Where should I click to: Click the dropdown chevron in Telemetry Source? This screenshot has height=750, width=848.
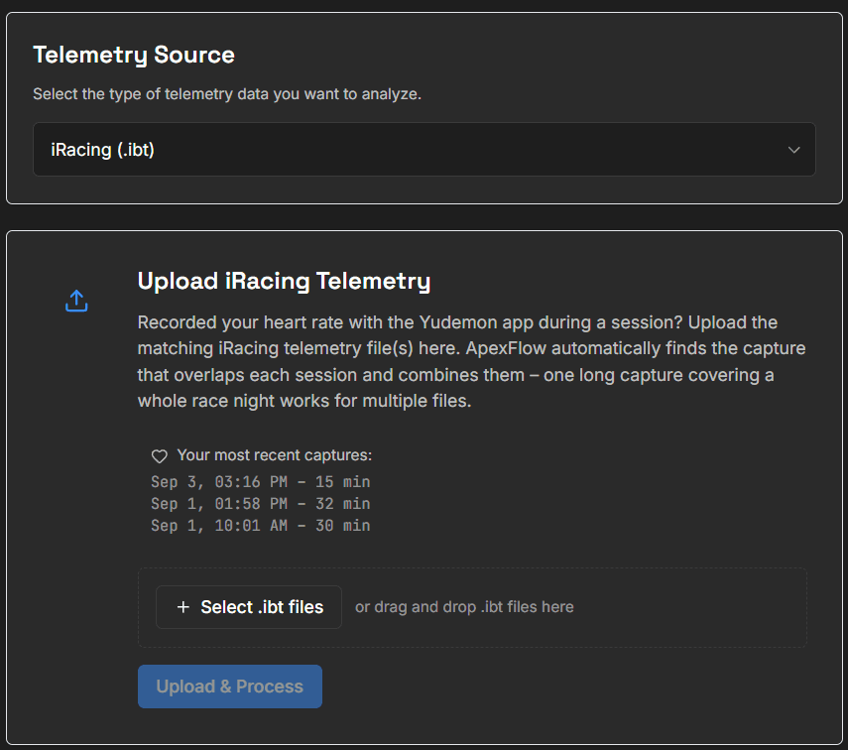[793, 150]
